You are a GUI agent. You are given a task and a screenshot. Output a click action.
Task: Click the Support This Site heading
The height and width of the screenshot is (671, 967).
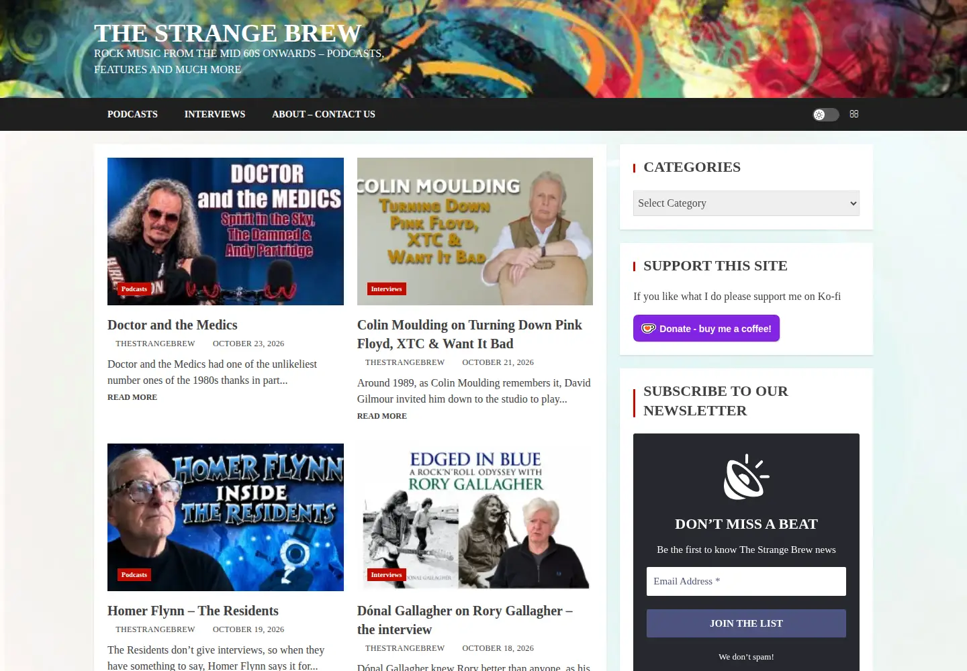click(x=715, y=266)
